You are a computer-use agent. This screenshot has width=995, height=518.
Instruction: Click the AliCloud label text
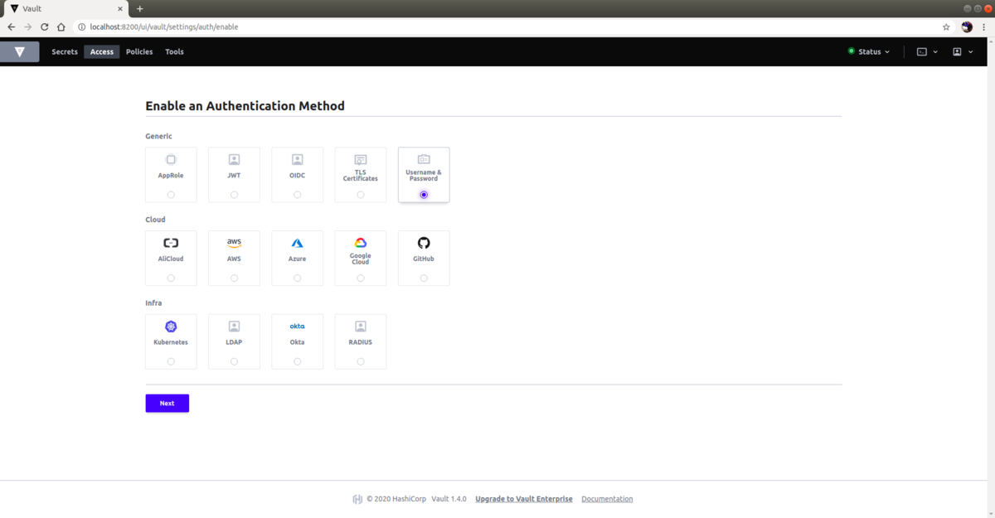pos(171,259)
